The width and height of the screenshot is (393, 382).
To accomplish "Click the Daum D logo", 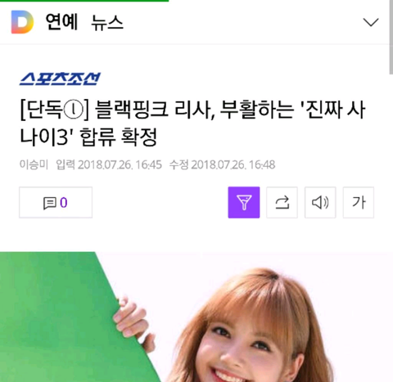I will click(22, 22).
